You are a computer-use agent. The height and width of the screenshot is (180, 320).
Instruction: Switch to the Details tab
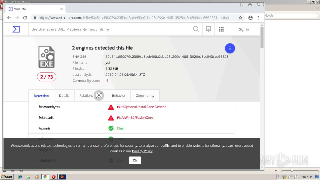coord(64,95)
